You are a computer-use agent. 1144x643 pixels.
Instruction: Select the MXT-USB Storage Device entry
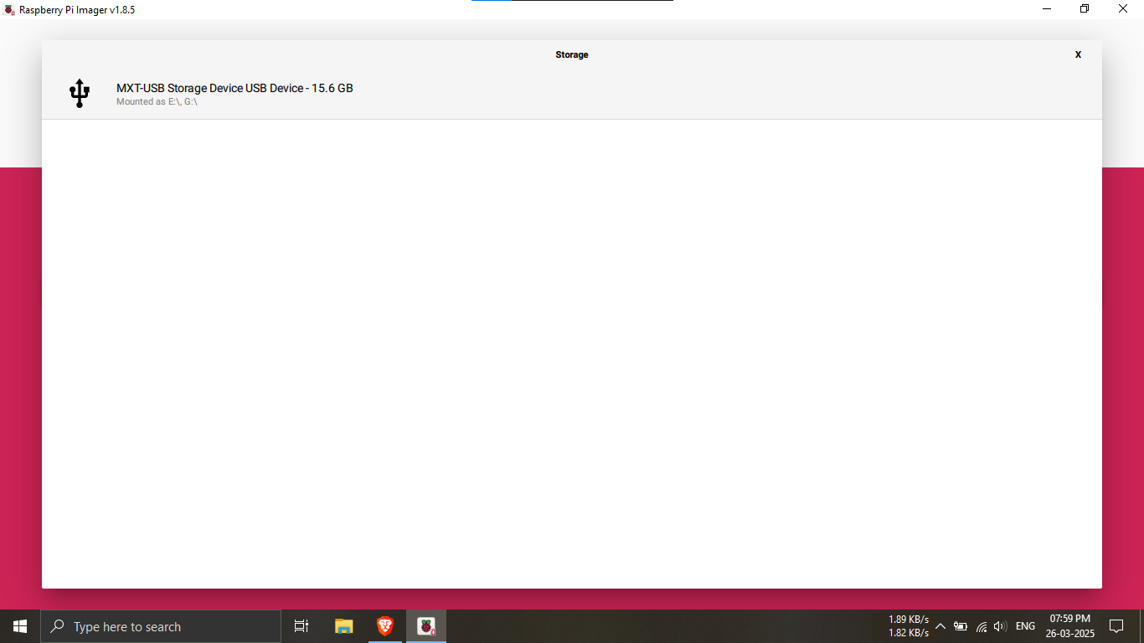pyautogui.click(x=234, y=87)
